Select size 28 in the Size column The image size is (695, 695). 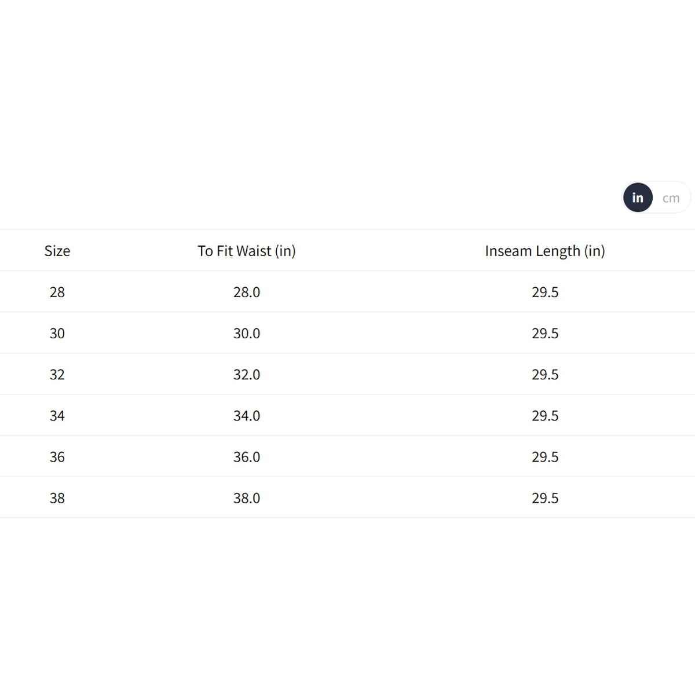click(57, 292)
